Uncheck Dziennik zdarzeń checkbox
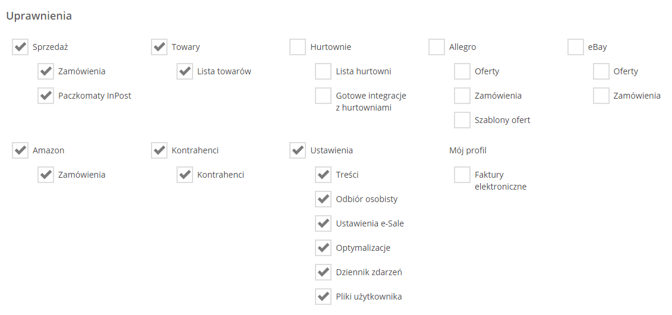The height and width of the screenshot is (315, 672). pos(323,272)
